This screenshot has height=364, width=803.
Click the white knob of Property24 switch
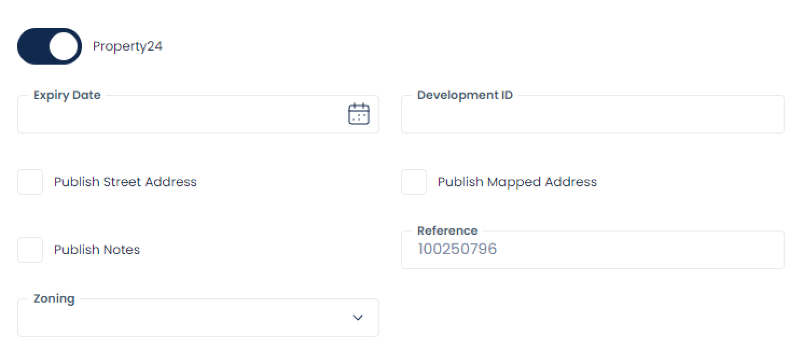[64, 46]
